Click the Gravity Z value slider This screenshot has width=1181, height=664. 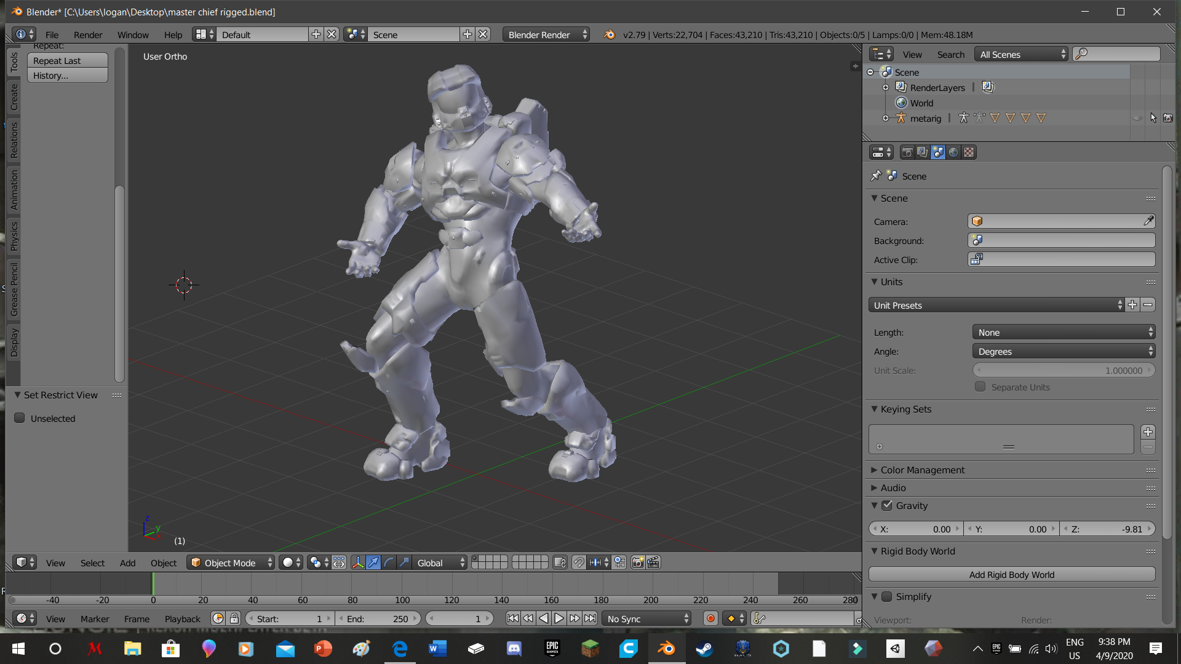[x=1107, y=529]
